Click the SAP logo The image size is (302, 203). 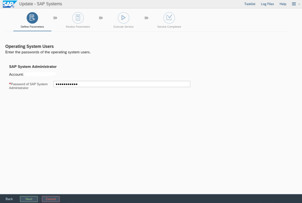[10, 4]
